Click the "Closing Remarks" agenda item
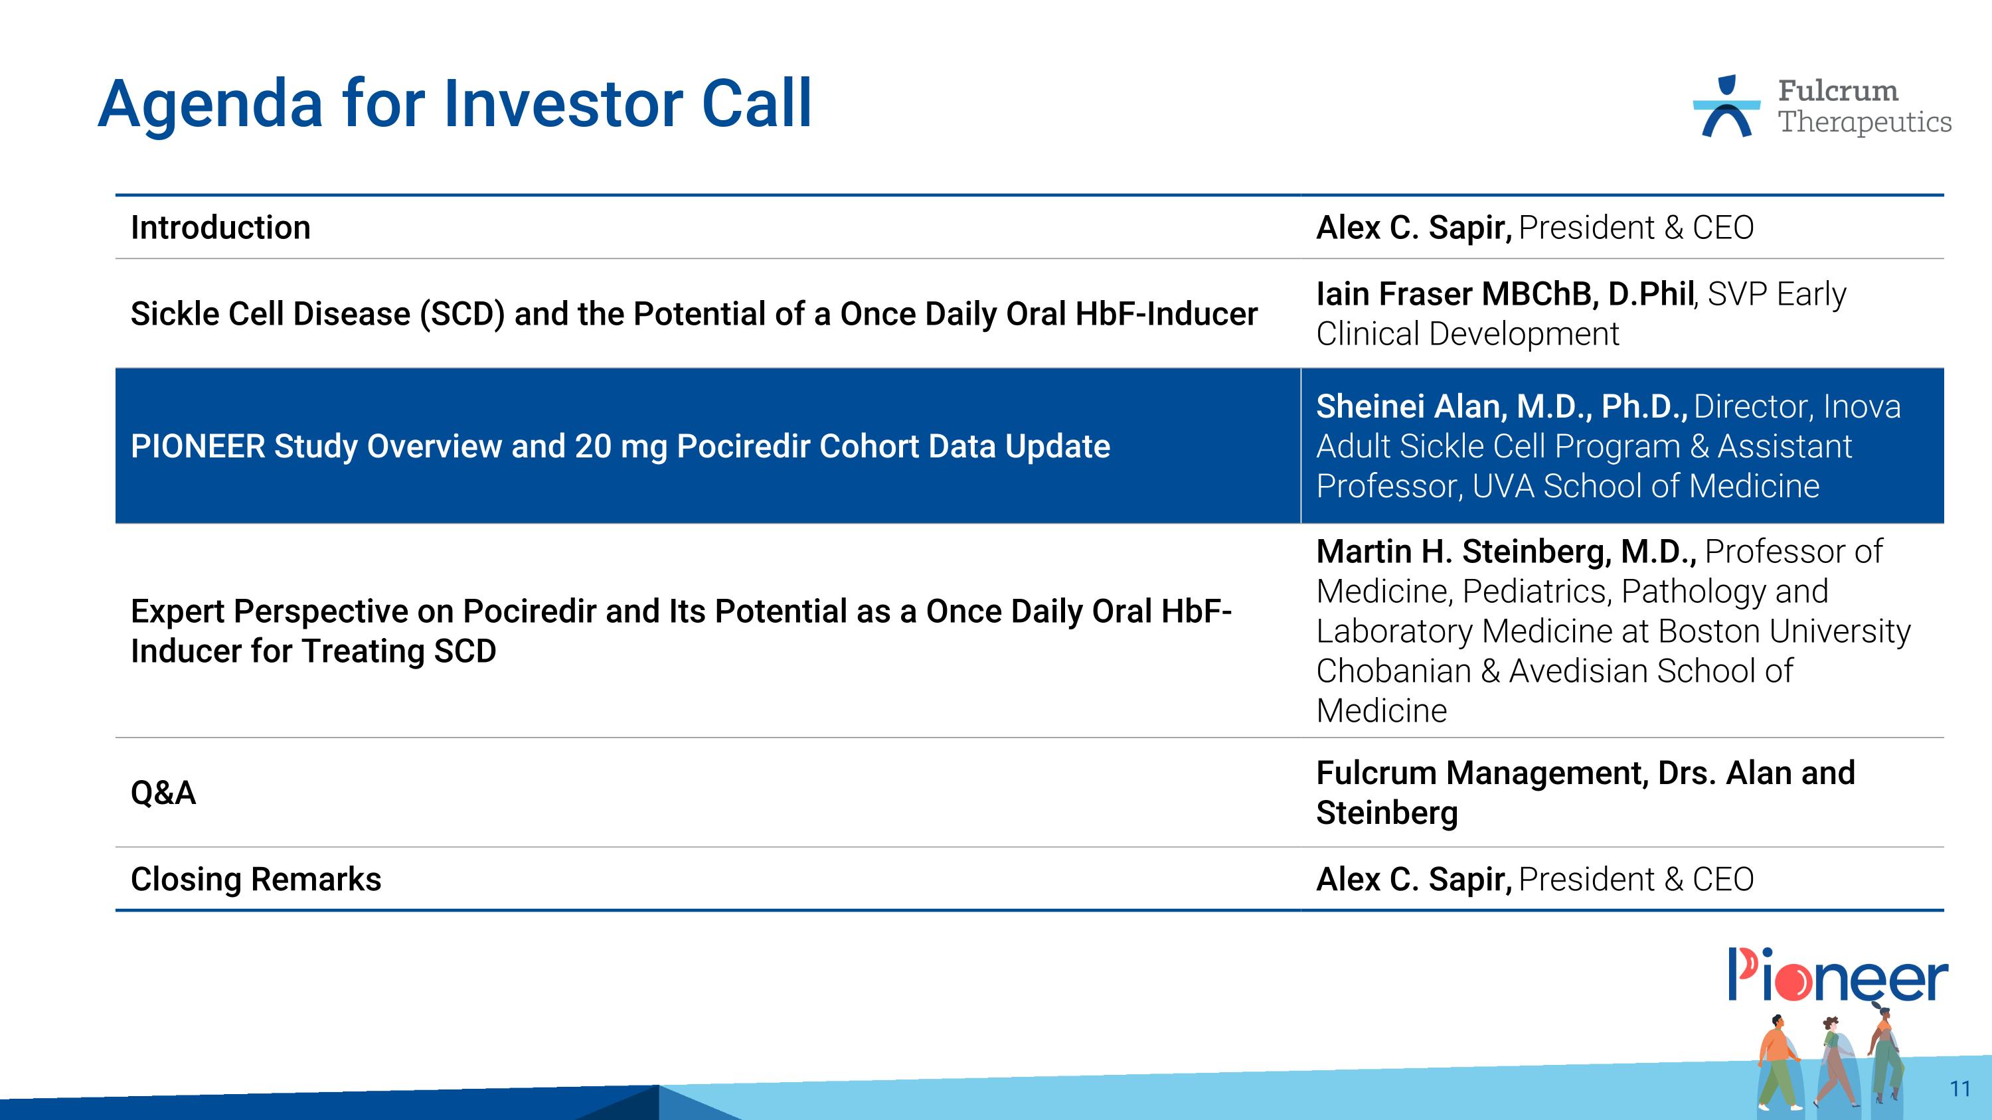 tap(256, 880)
